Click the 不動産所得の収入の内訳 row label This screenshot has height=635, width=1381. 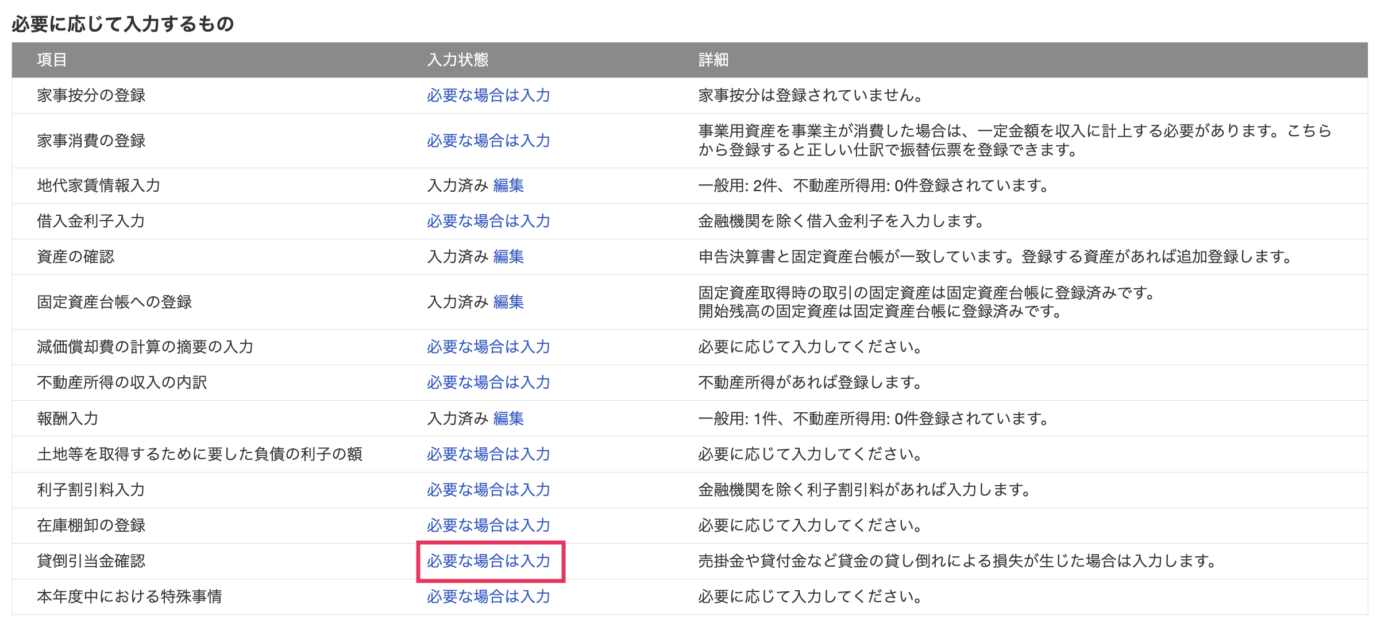pos(122,382)
